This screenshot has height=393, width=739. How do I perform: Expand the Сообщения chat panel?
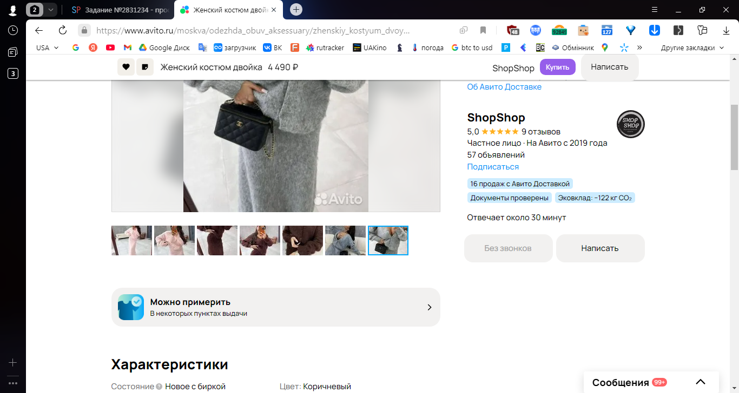coord(700,382)
